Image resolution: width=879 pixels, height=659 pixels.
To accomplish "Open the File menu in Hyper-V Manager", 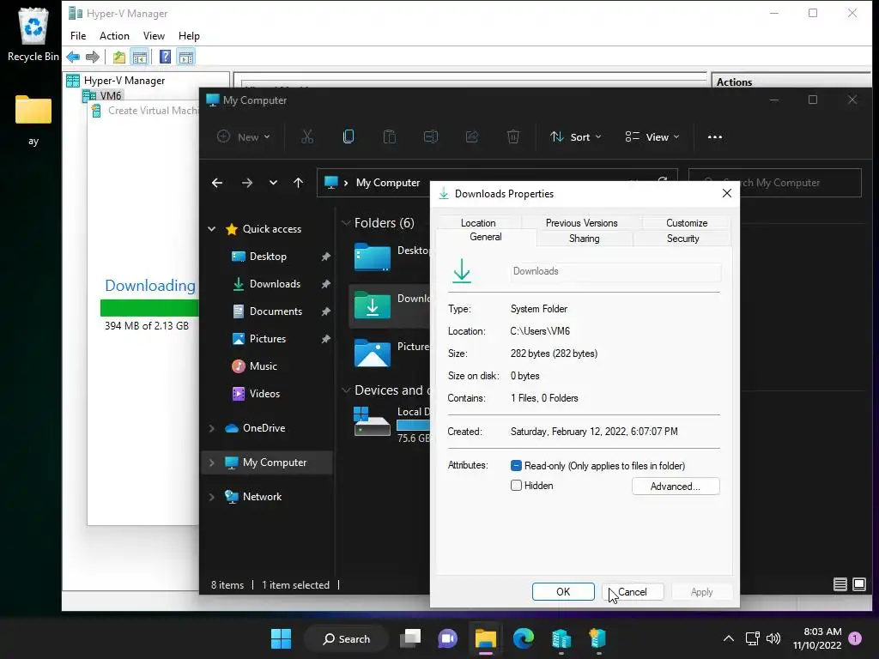I will click(78, 36).
